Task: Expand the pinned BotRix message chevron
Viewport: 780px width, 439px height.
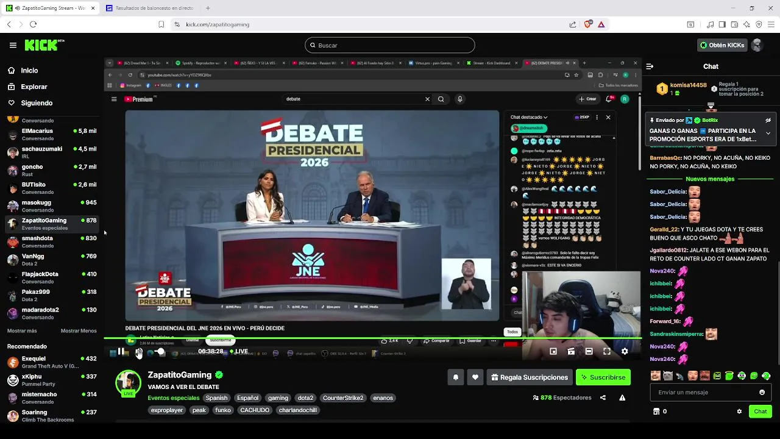Action: coord(768,133)
